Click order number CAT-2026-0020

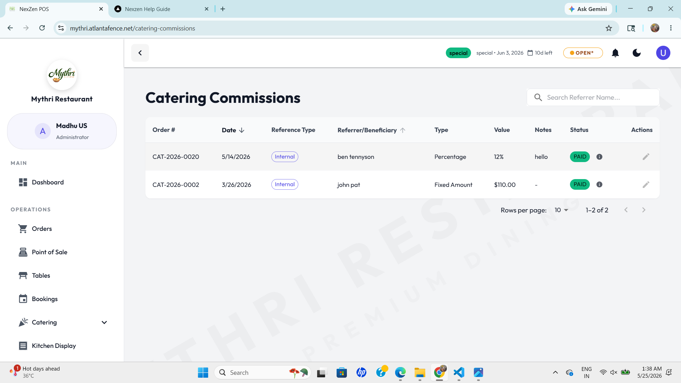point(176,157)
